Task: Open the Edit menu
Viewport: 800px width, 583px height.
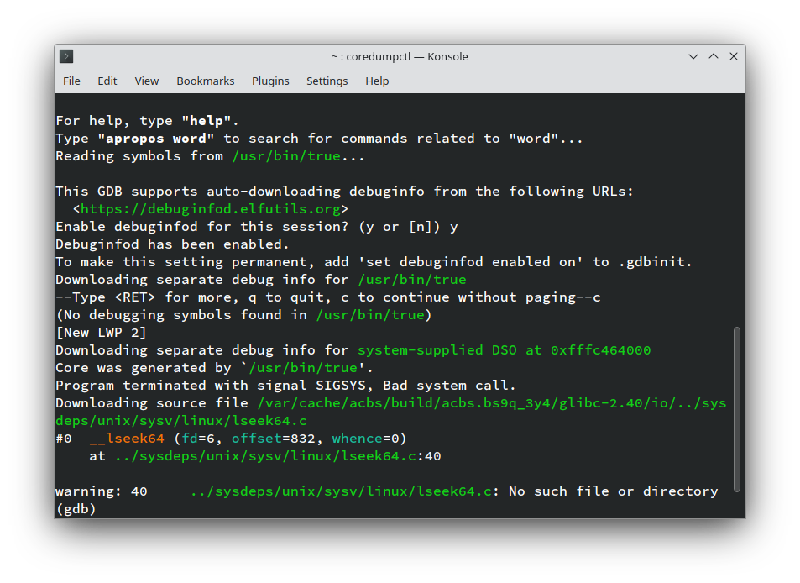Action: coord(107,81)
